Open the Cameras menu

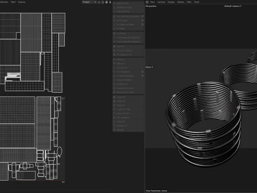point(161,2)
